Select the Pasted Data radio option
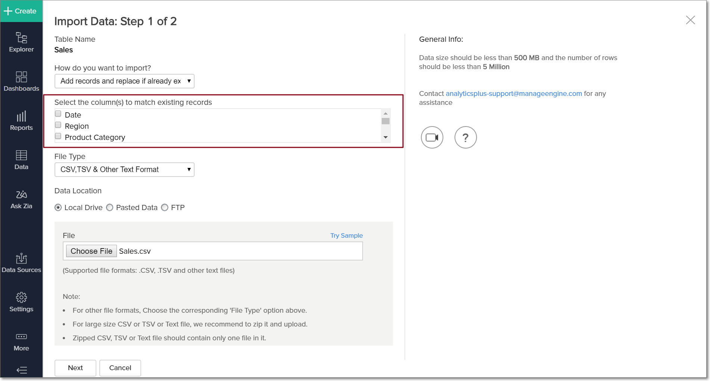The height and width of the screenshot is (381, 710). click(110, 207)
